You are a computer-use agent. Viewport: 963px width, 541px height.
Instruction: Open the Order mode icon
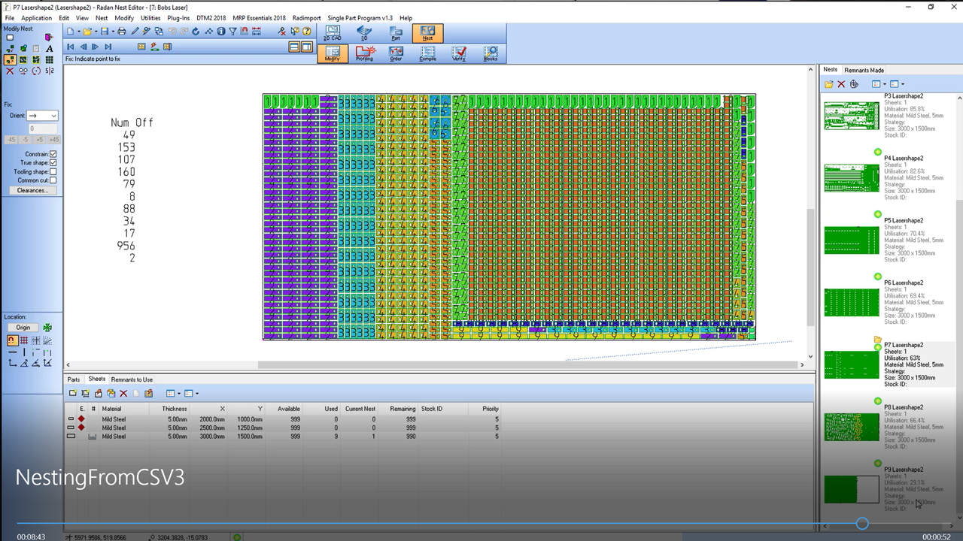click(x=396, y=53)
